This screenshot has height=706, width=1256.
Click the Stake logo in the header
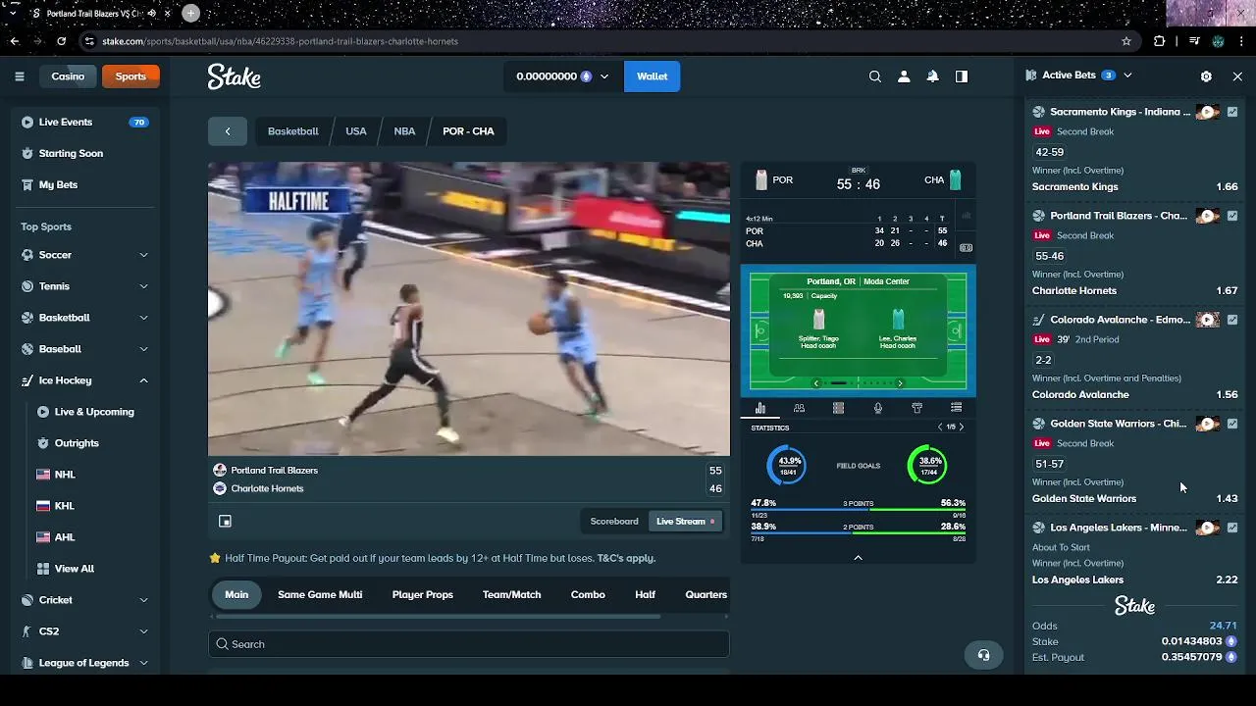[x=234, y=76]
